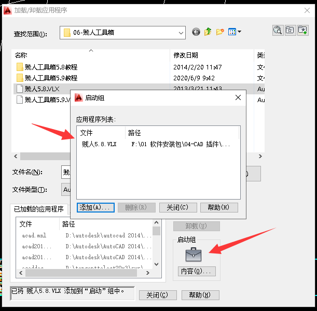
Task: Add to Favorites icon
Action: pyautogui.click(x=302, y=30)
